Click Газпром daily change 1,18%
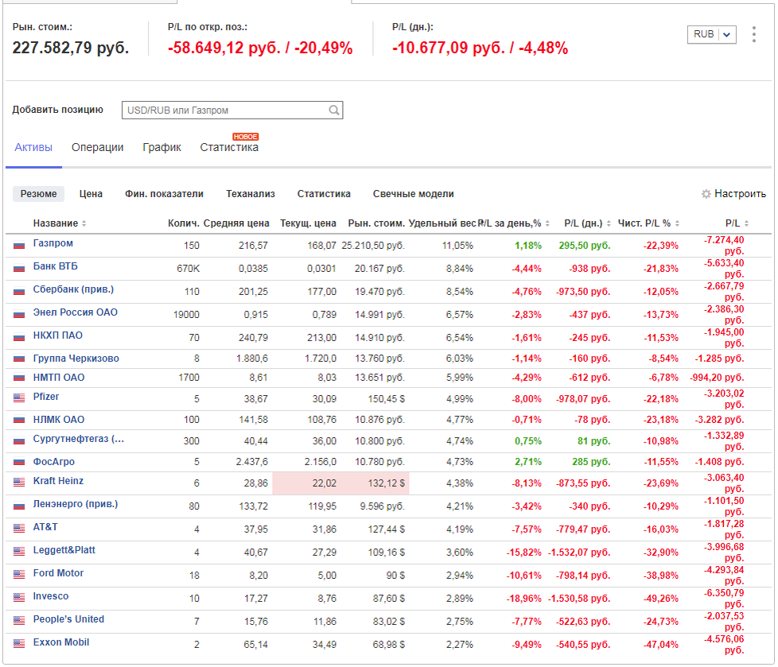778x667 pixels. (x=528, y=246)
